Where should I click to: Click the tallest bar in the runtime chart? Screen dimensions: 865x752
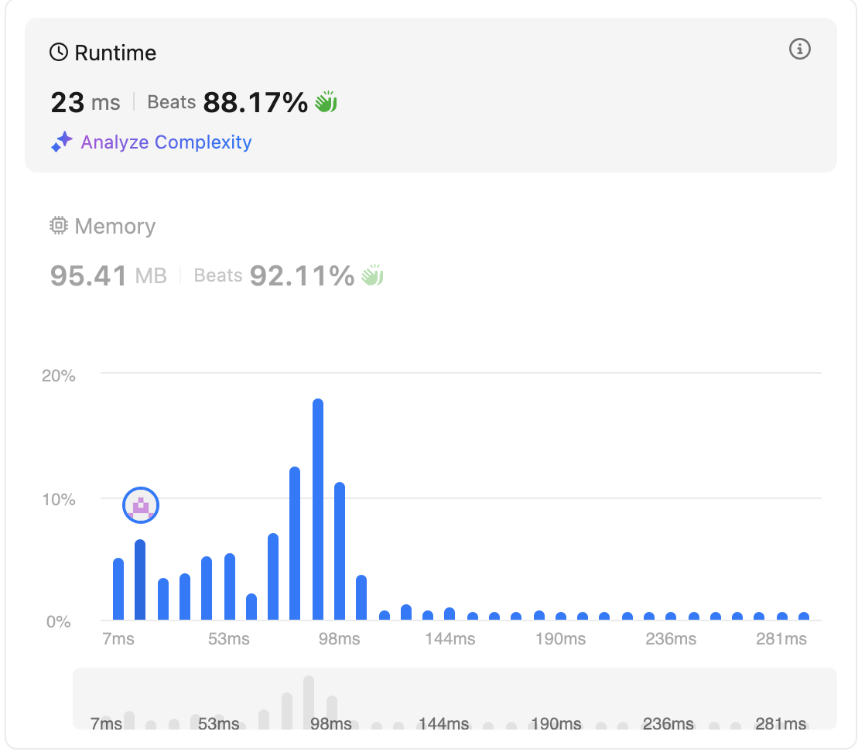click(x=318, y=509)
